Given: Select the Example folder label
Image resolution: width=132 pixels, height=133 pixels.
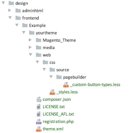Looking at the screenshot, I should tap(37, 25).
